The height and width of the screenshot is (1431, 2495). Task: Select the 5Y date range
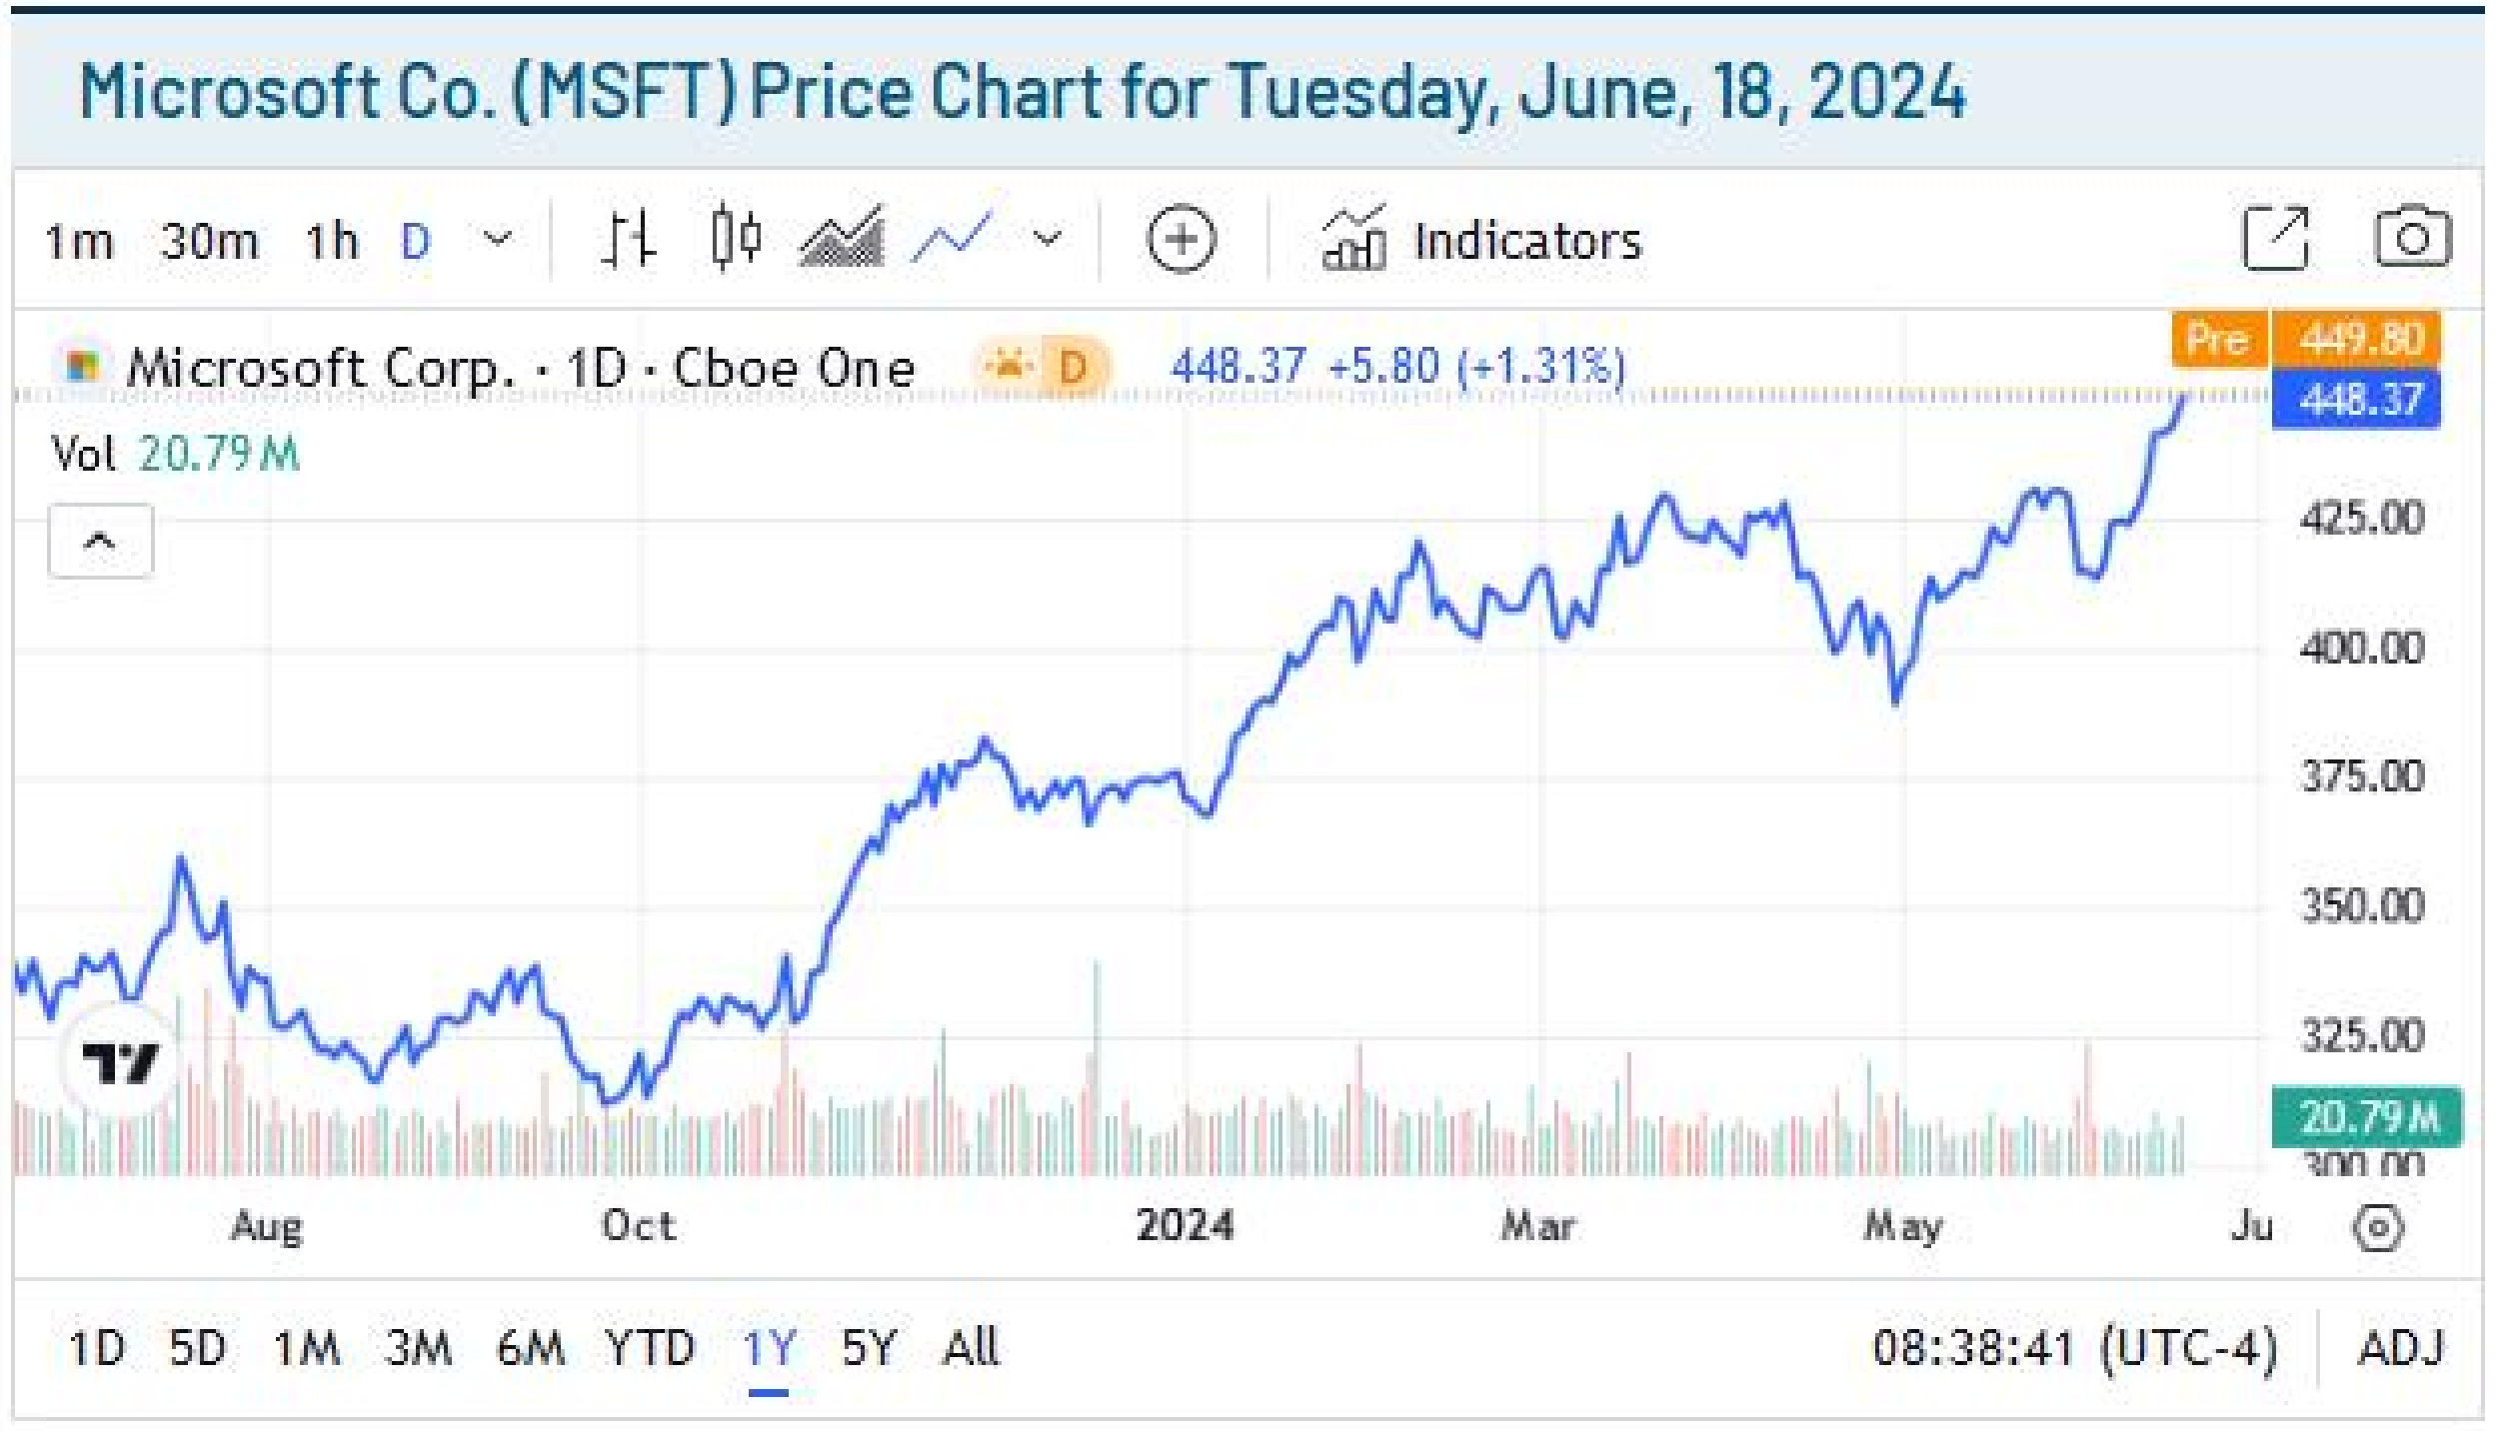click(868, 1349)
